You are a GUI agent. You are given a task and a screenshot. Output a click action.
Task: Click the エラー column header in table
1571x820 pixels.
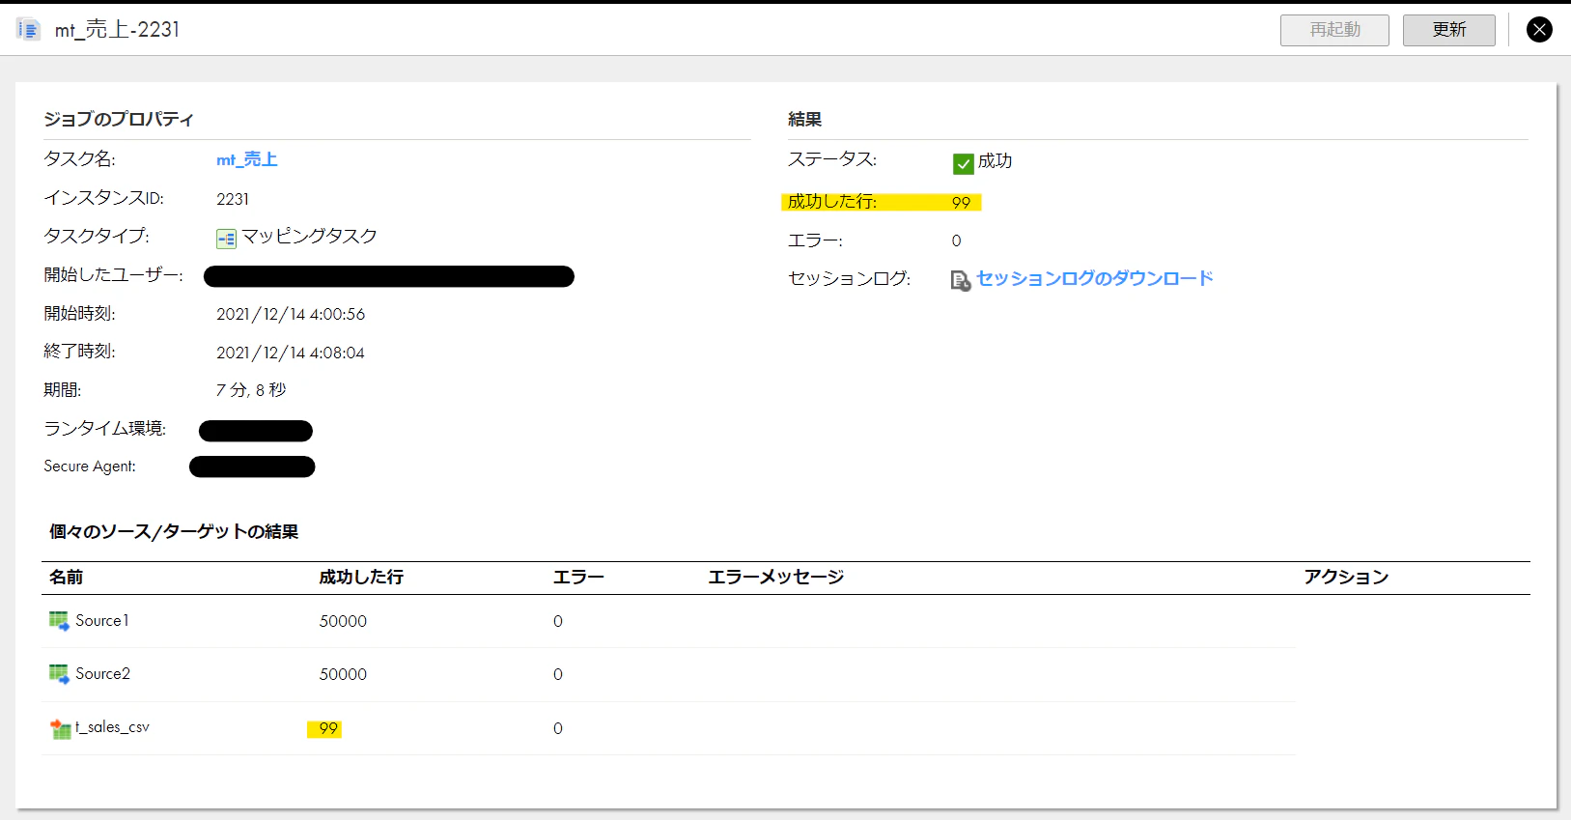coord(577,577)
